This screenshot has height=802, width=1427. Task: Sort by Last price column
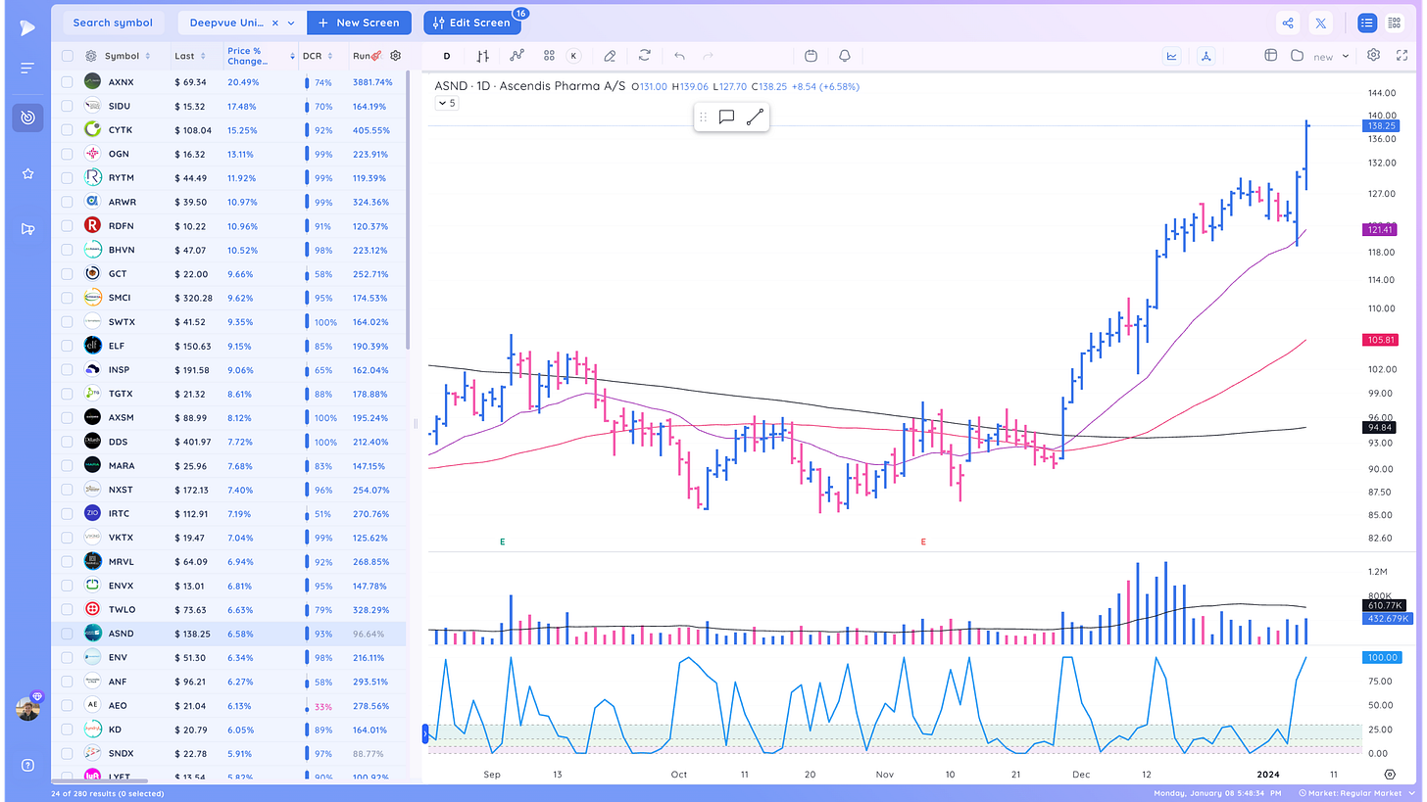[190, 56]
